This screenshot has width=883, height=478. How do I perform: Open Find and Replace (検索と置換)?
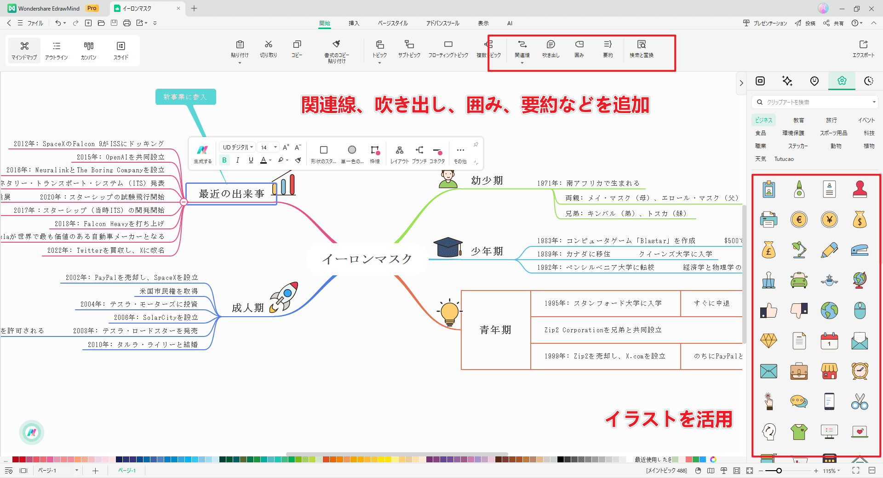pos(642,48)
